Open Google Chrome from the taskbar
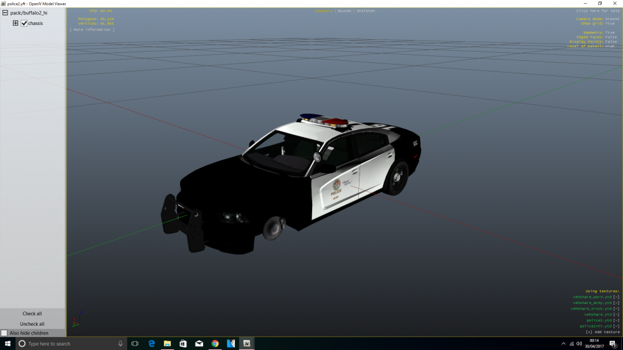623x350 pixels. (x=215, y=343)
